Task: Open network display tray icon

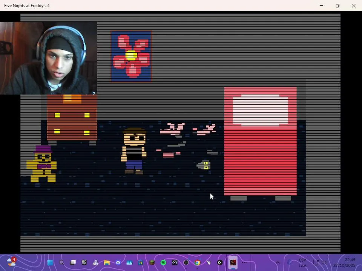Action: tap(316, 262)
